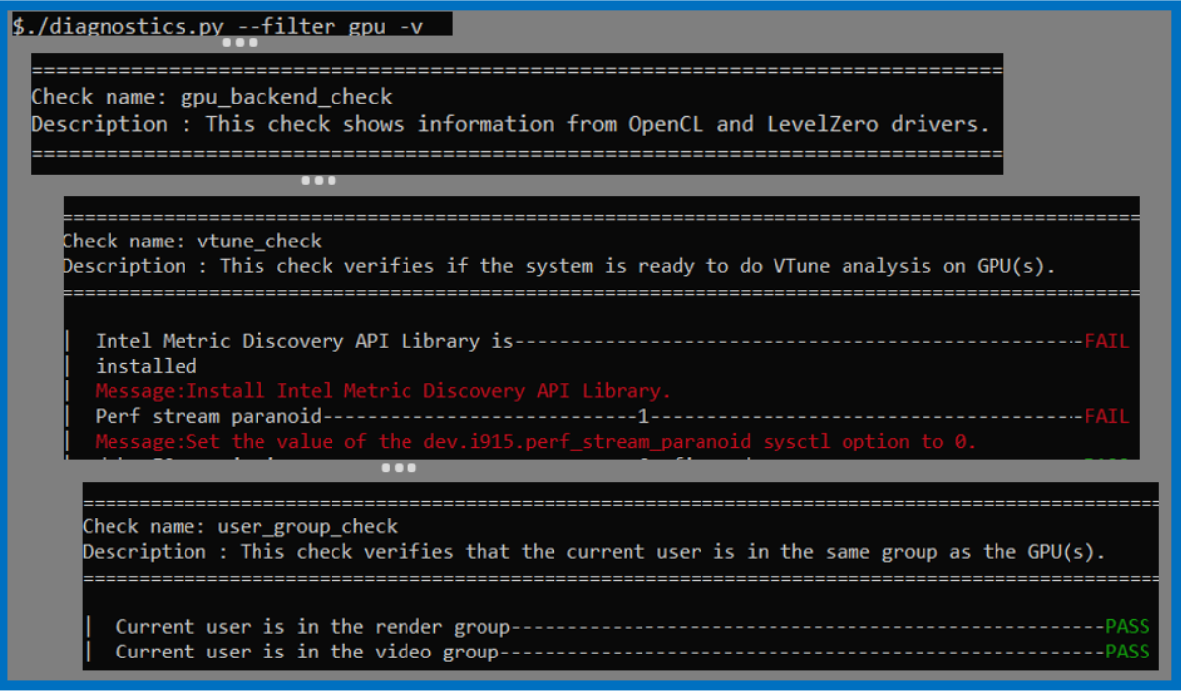This screenshot has width=1181, height=691.
Task: Click 'Current user is in the video group' line
Action: (307, 652)
